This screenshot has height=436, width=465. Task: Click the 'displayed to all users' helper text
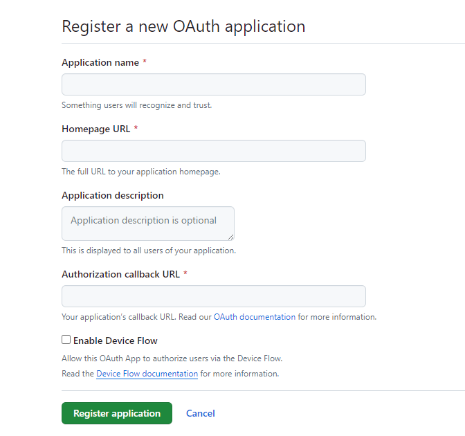[x=148, y=251]
